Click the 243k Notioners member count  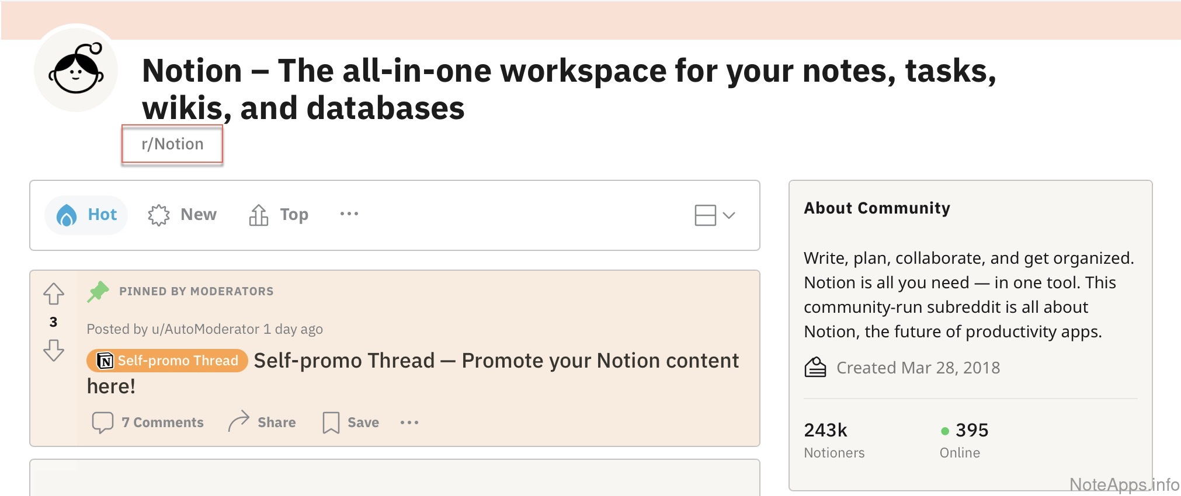click(x=825, y=430)
